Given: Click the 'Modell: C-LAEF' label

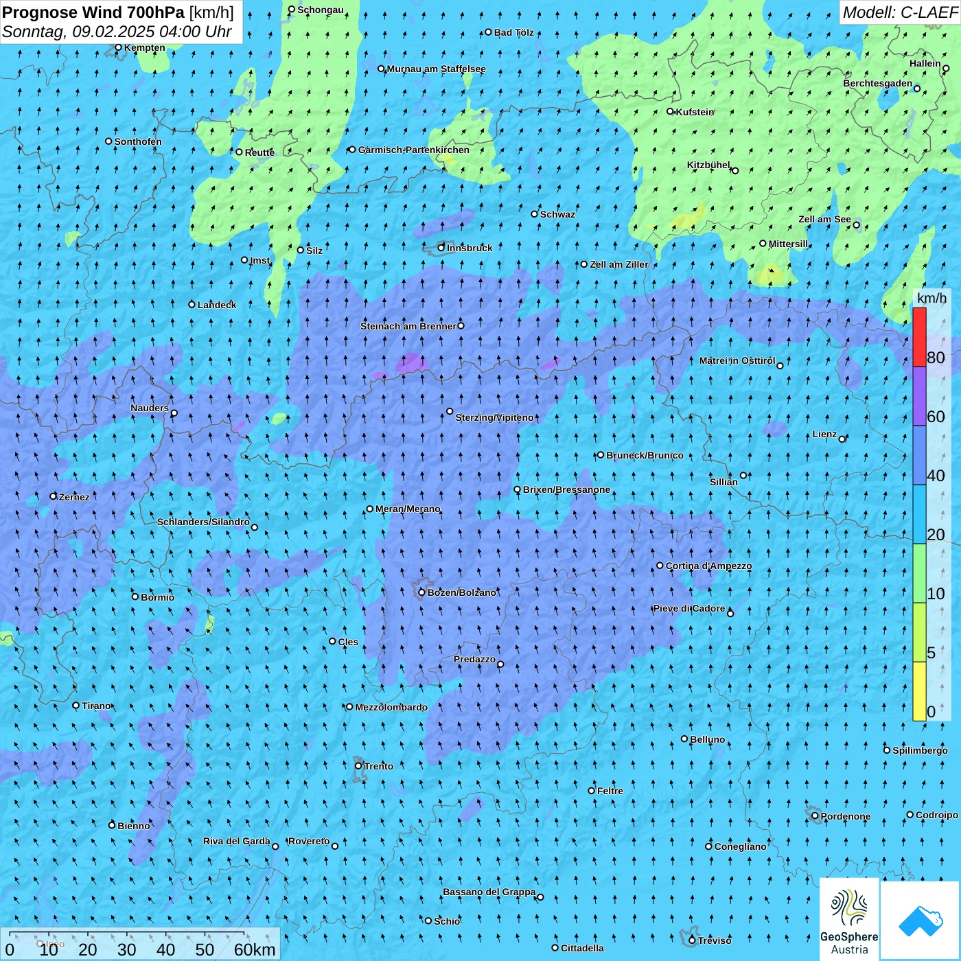Looking at the screenshot, I should coord(900,12).
